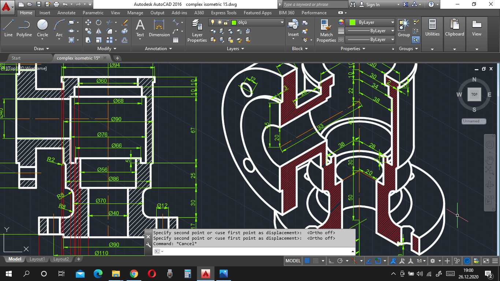500x281 pixels.
Task: Click the new drawing tab plus button
Action: tap(117, 58)
